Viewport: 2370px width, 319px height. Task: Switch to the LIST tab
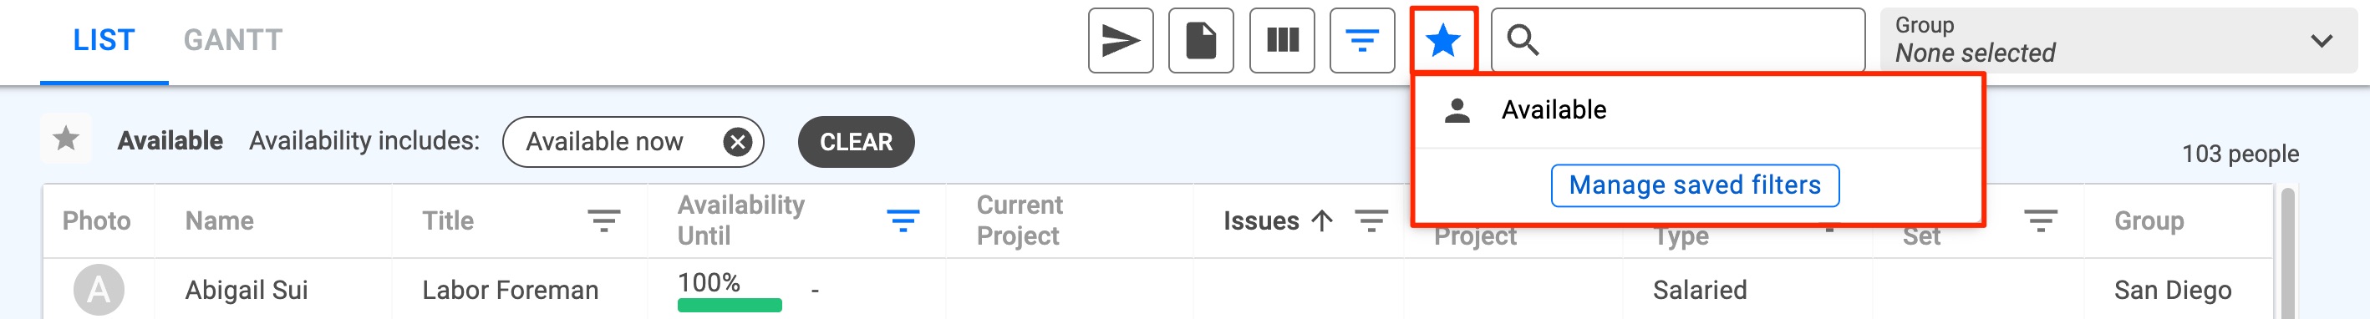(104, 40)
